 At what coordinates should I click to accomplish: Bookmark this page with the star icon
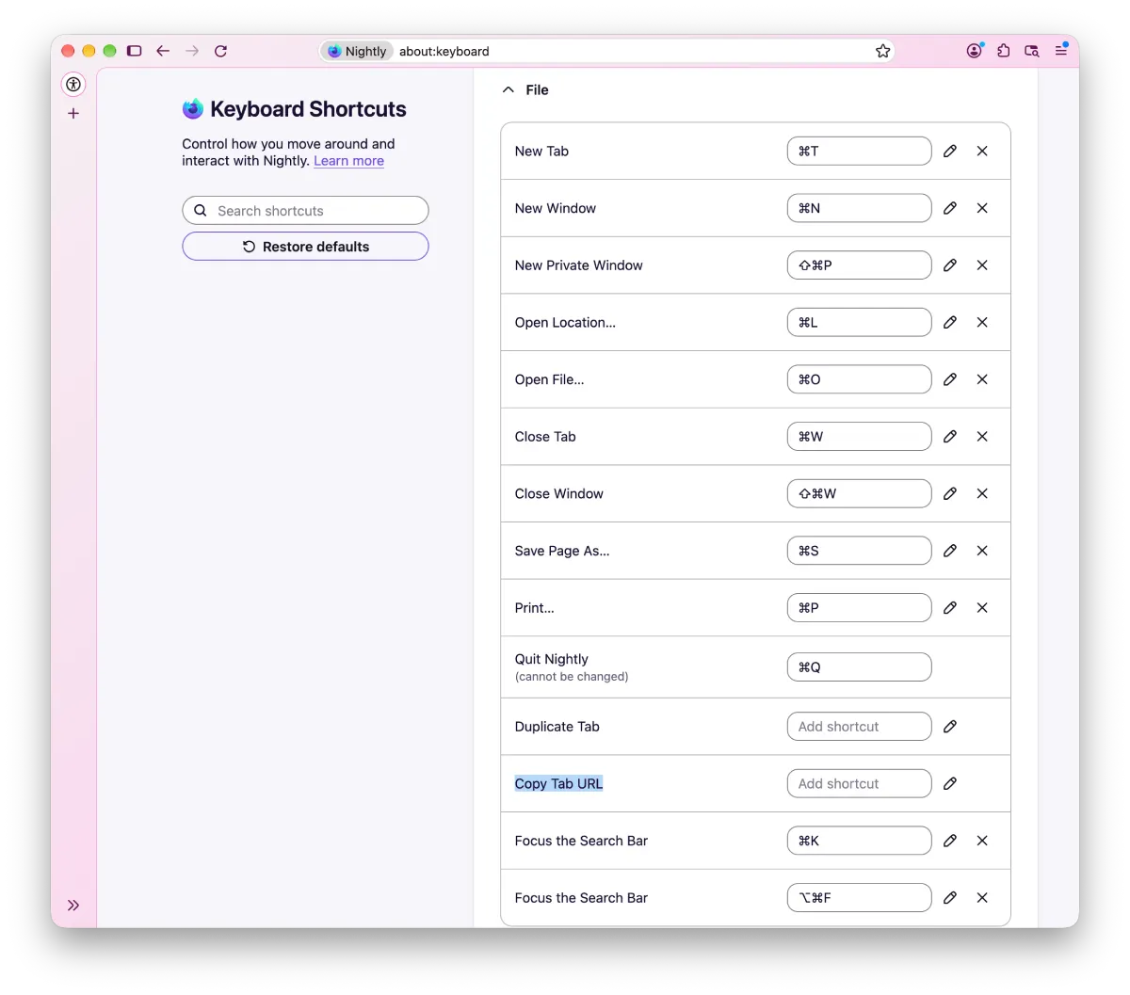click(882, 51)
